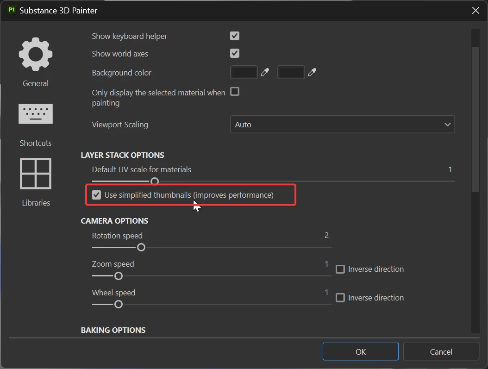Click the Wheel speed value 1
This screenshot has height=369, width=488.
pyautogui.click(x=326, y=292)
